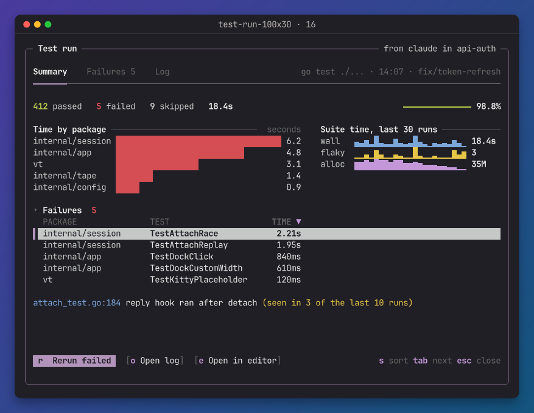The height and width of the screenshot is (413, 534).
Task: Click the 1.95s time cell
Action: [289, 245]
